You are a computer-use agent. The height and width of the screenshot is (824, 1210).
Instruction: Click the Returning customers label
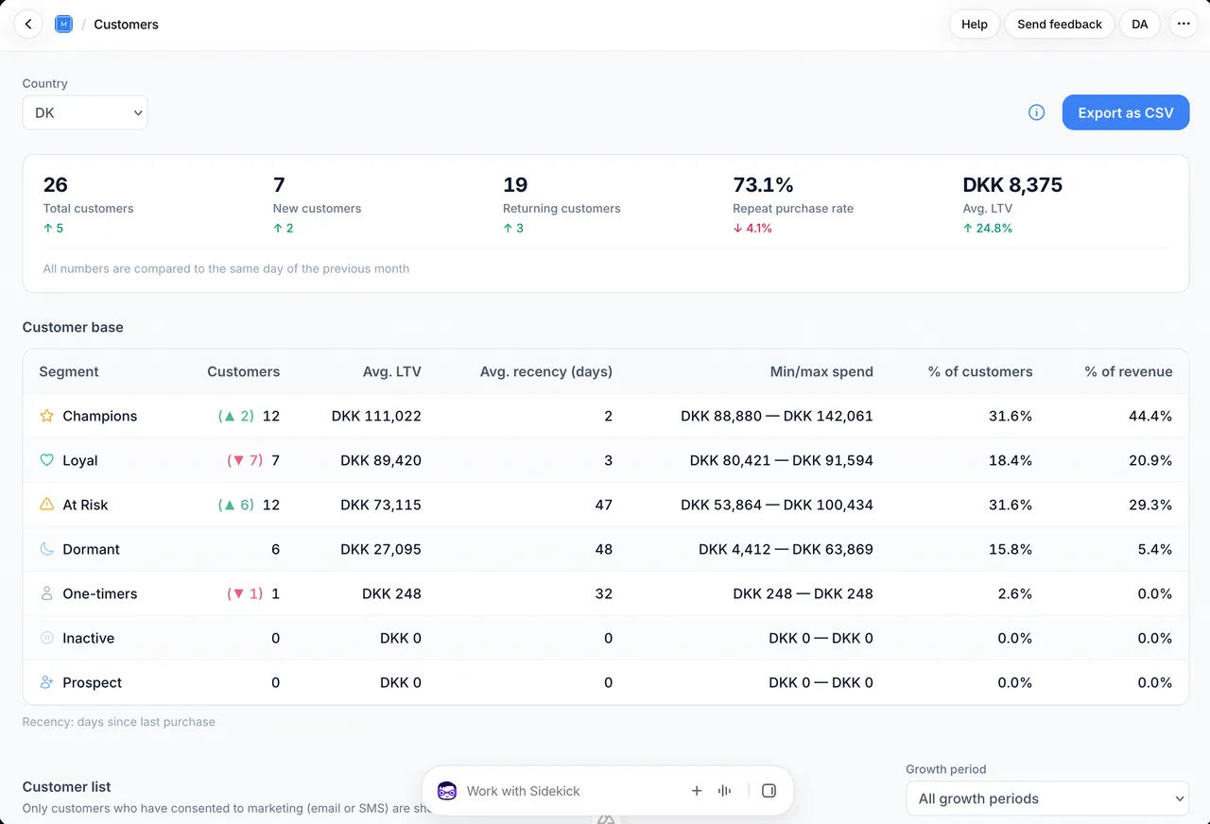pos(562,208)
